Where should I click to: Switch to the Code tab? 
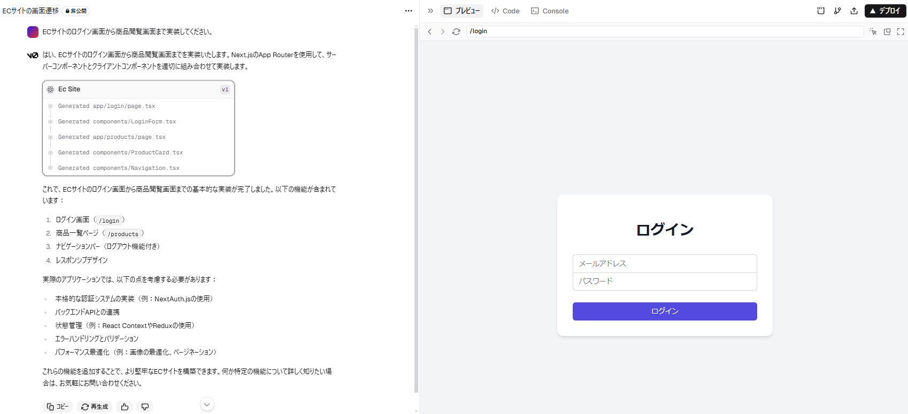tap(505, 11)
